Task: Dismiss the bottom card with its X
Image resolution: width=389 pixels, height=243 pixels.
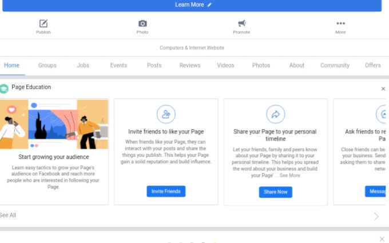Action: tap(382, 239)
